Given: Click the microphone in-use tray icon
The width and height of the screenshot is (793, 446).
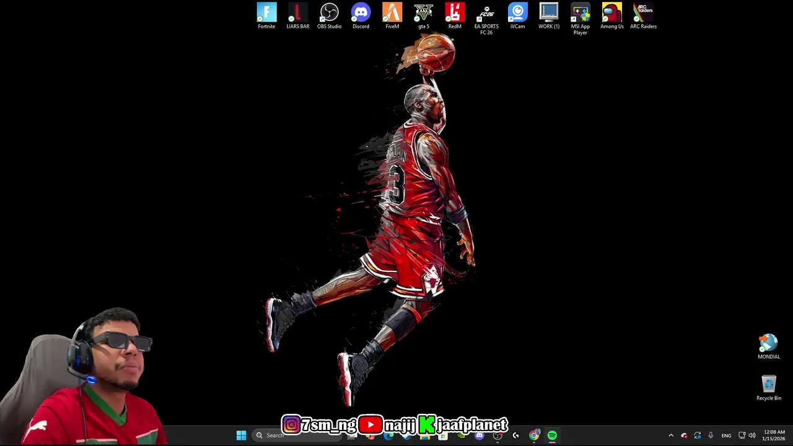Looking at the screenshot, I should point(711,435).
